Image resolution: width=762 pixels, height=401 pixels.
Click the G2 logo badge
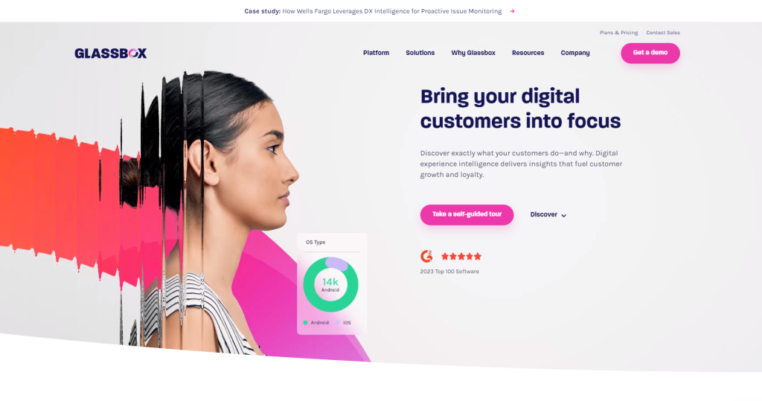426,256
